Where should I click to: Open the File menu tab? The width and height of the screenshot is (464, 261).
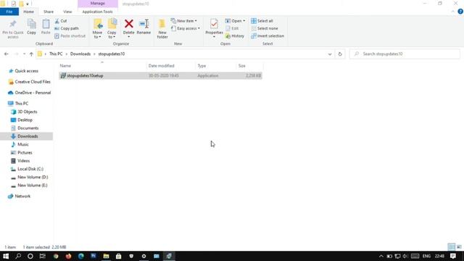(9, 12)
